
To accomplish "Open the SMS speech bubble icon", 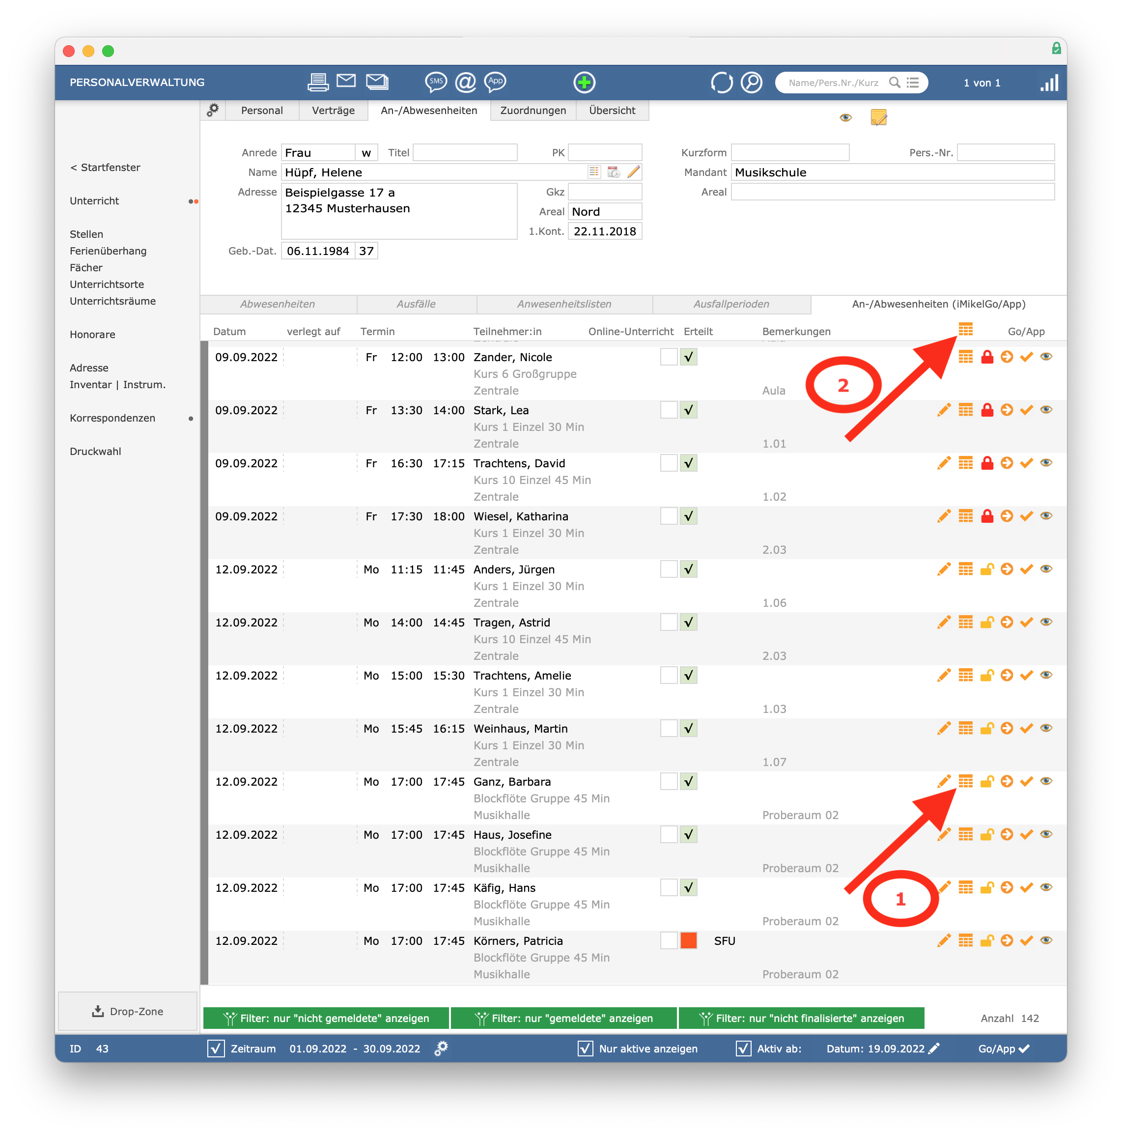I will coord(436,82).
